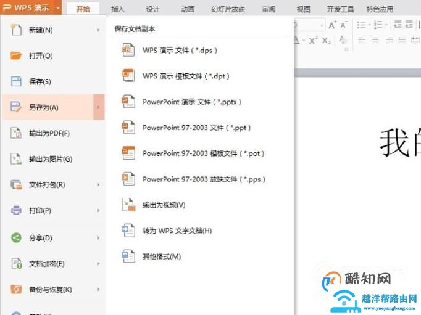
Task: Save as PowerPoint 演示 文件 (*.pptx) label
Action: pyautogui.click(x=192, y=102)
